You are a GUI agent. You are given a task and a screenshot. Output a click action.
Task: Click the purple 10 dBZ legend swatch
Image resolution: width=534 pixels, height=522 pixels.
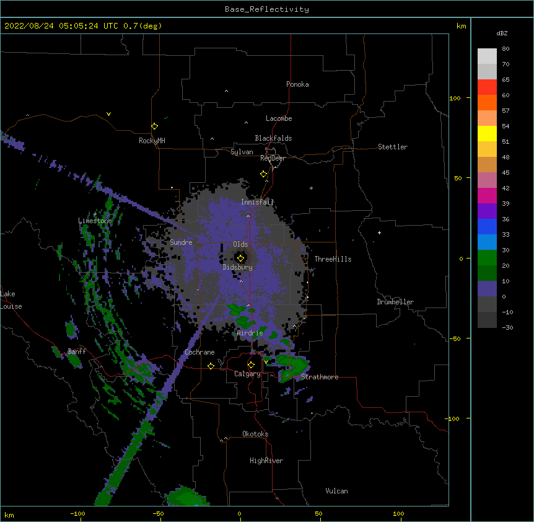click(487, 289)
